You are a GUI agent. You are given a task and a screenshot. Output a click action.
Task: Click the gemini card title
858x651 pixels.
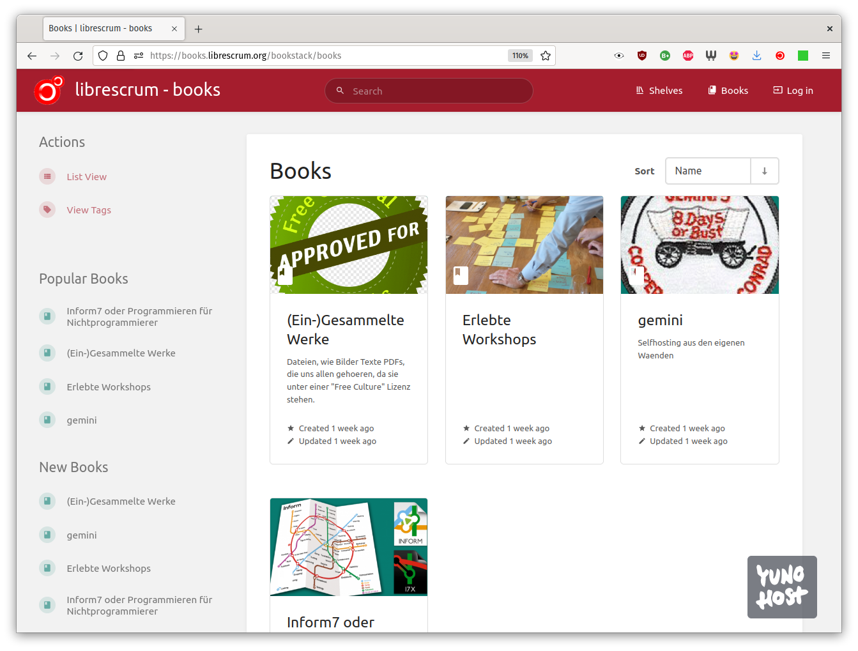[661, 320]
